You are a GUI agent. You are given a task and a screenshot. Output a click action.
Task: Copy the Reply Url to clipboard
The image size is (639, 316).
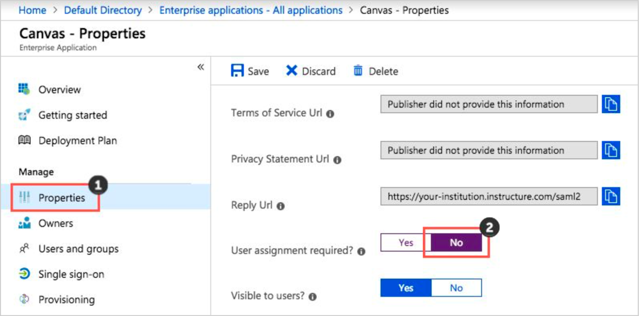[611, 197]
